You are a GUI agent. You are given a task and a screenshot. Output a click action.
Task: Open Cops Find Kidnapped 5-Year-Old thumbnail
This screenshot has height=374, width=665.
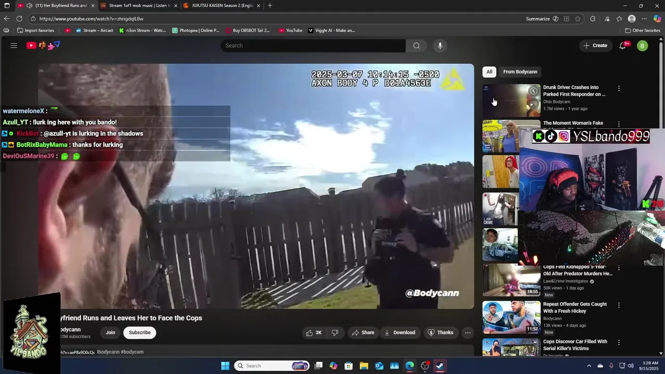tap(511, 280)
